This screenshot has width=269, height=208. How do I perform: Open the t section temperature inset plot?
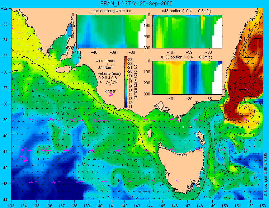[111, 32]
